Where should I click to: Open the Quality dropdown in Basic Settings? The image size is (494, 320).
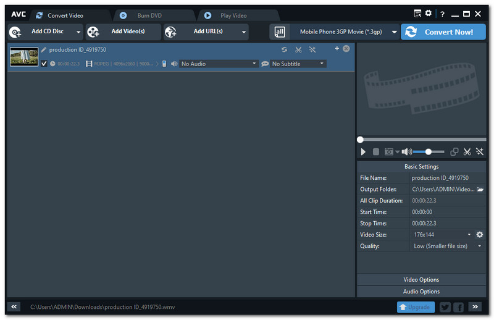[448, 246]
